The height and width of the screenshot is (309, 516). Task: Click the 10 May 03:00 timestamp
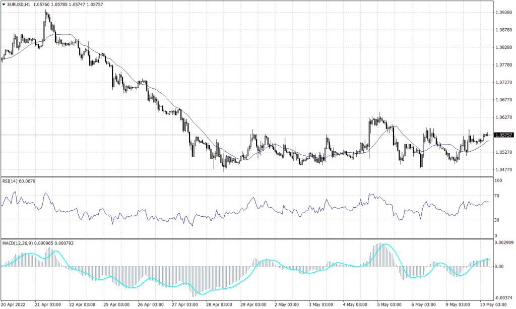pos(494,304)
